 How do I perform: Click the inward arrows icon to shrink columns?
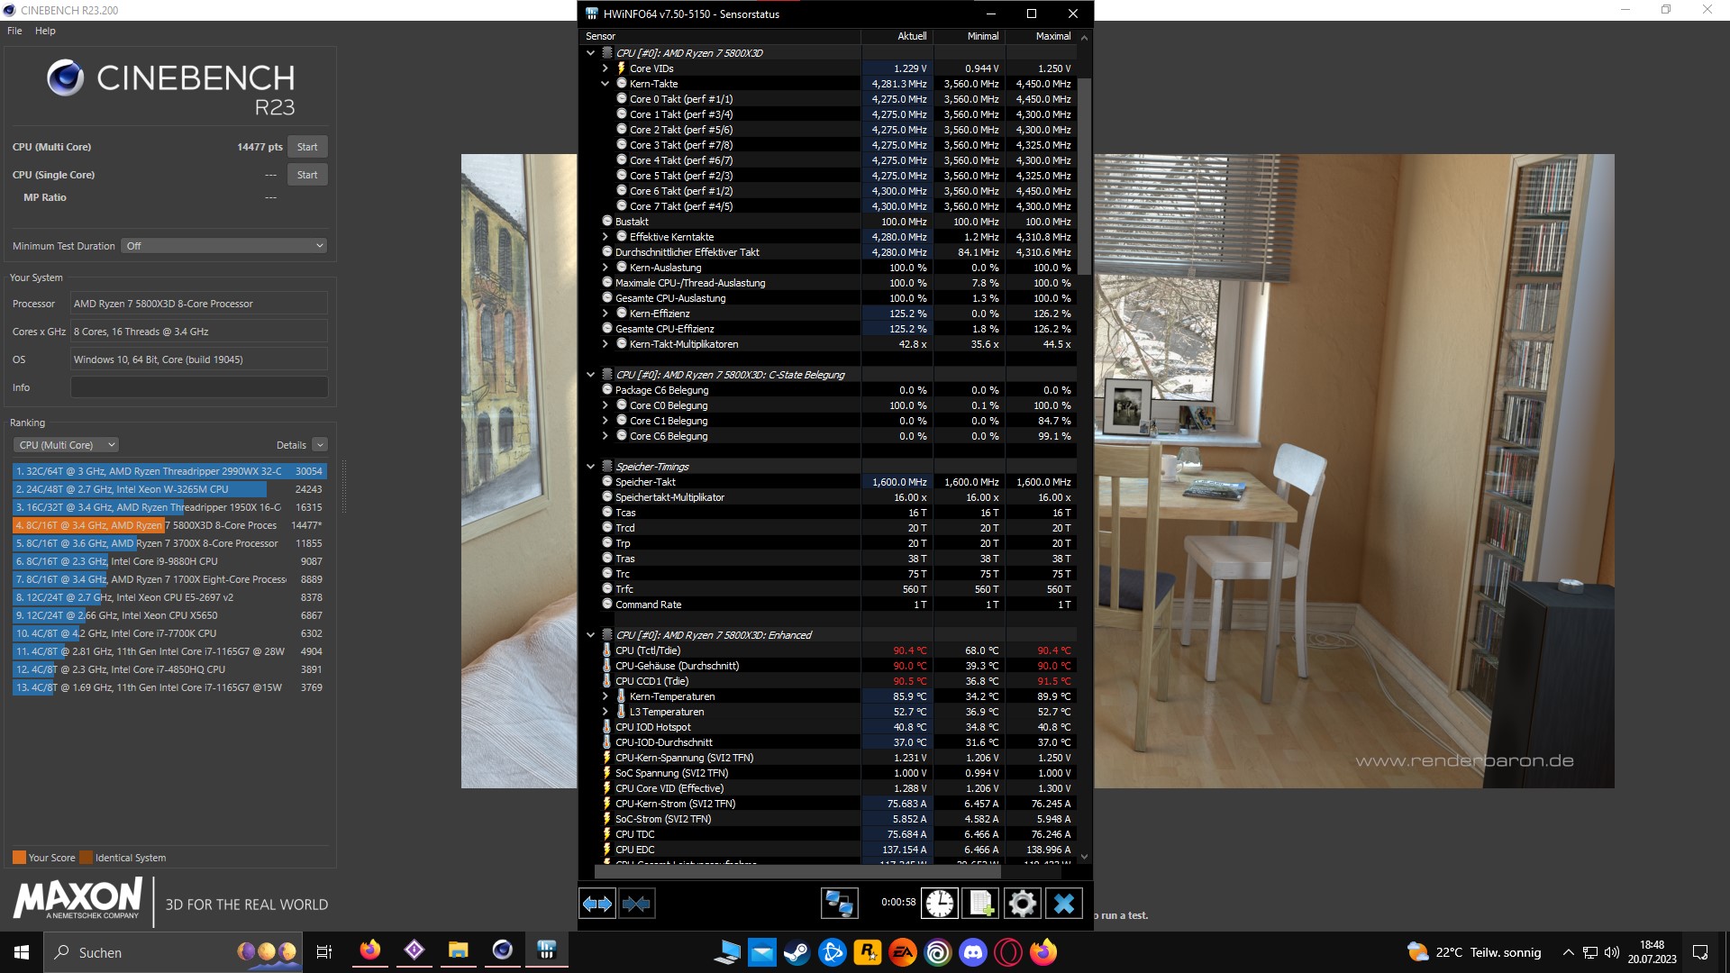pyautogui.click(x=636, y=903)
